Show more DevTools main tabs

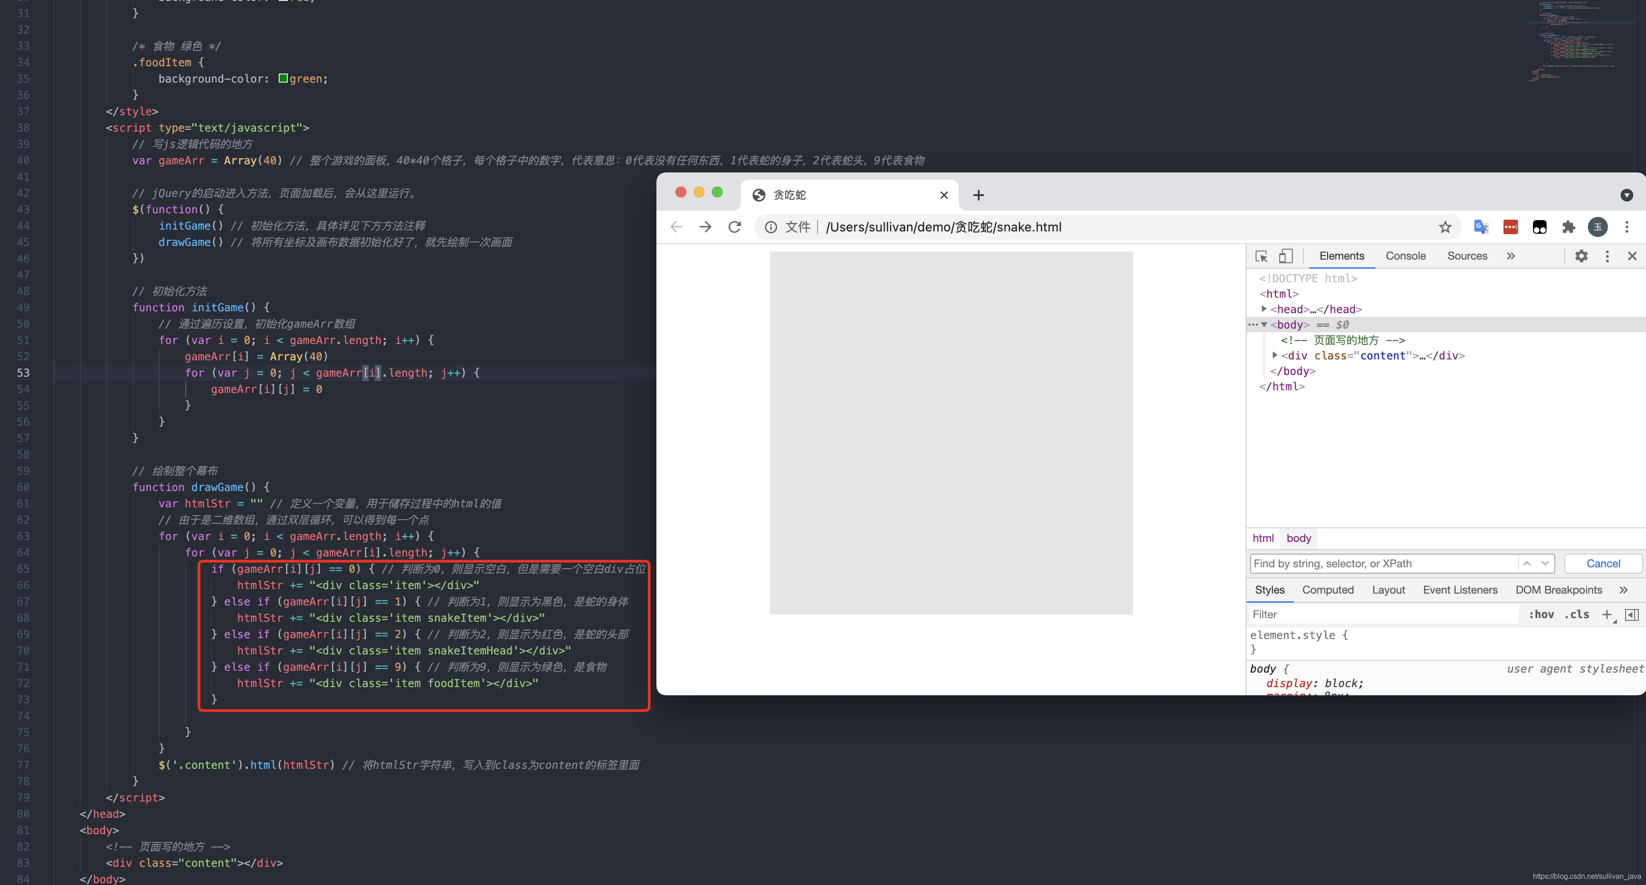point(1511,256)
